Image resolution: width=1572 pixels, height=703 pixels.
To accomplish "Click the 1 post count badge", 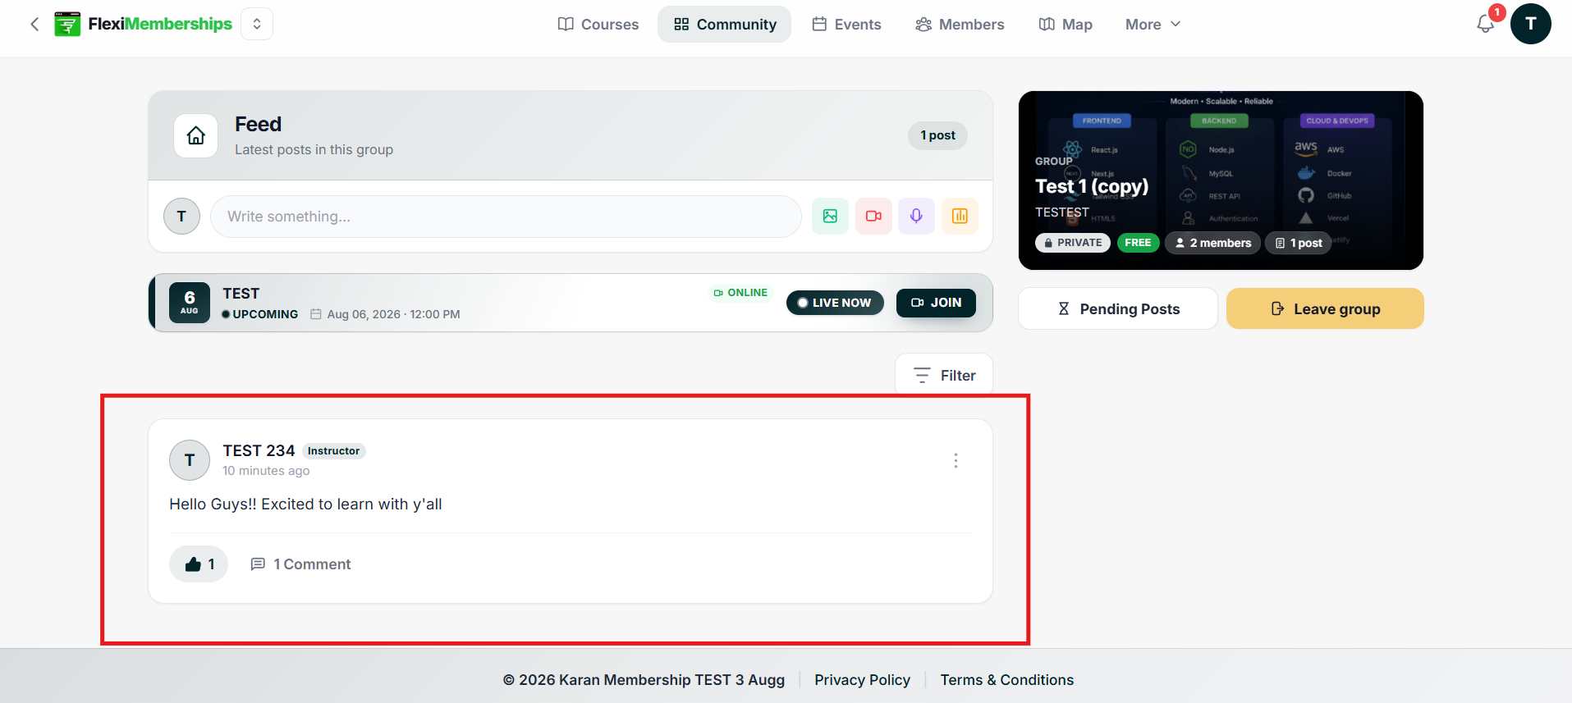I will [x=937, y=135].
